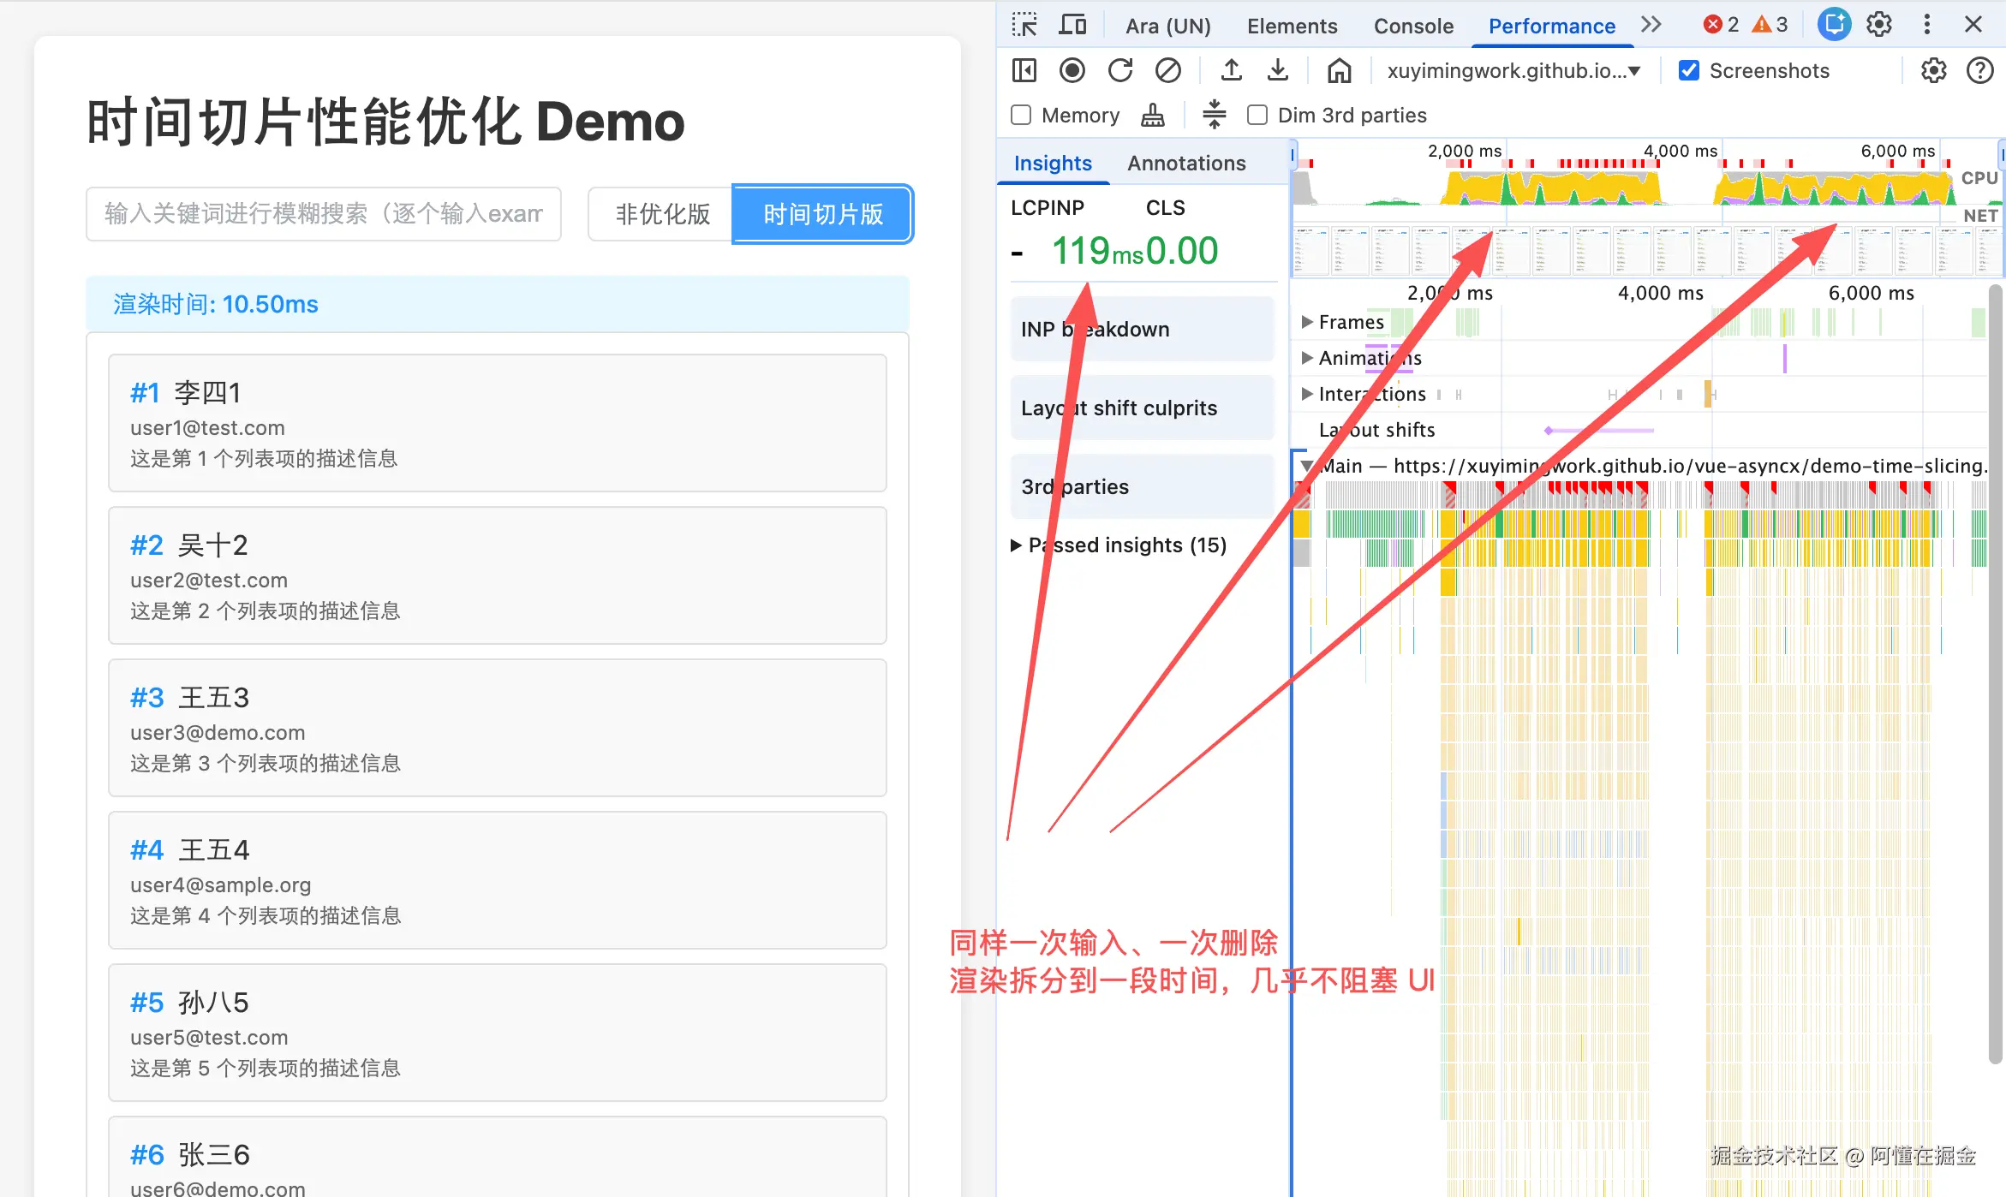This screenshot has width=2006, height=1197.
Task: Select the inspect element picker icon
Action: (x=1024, y=25)
